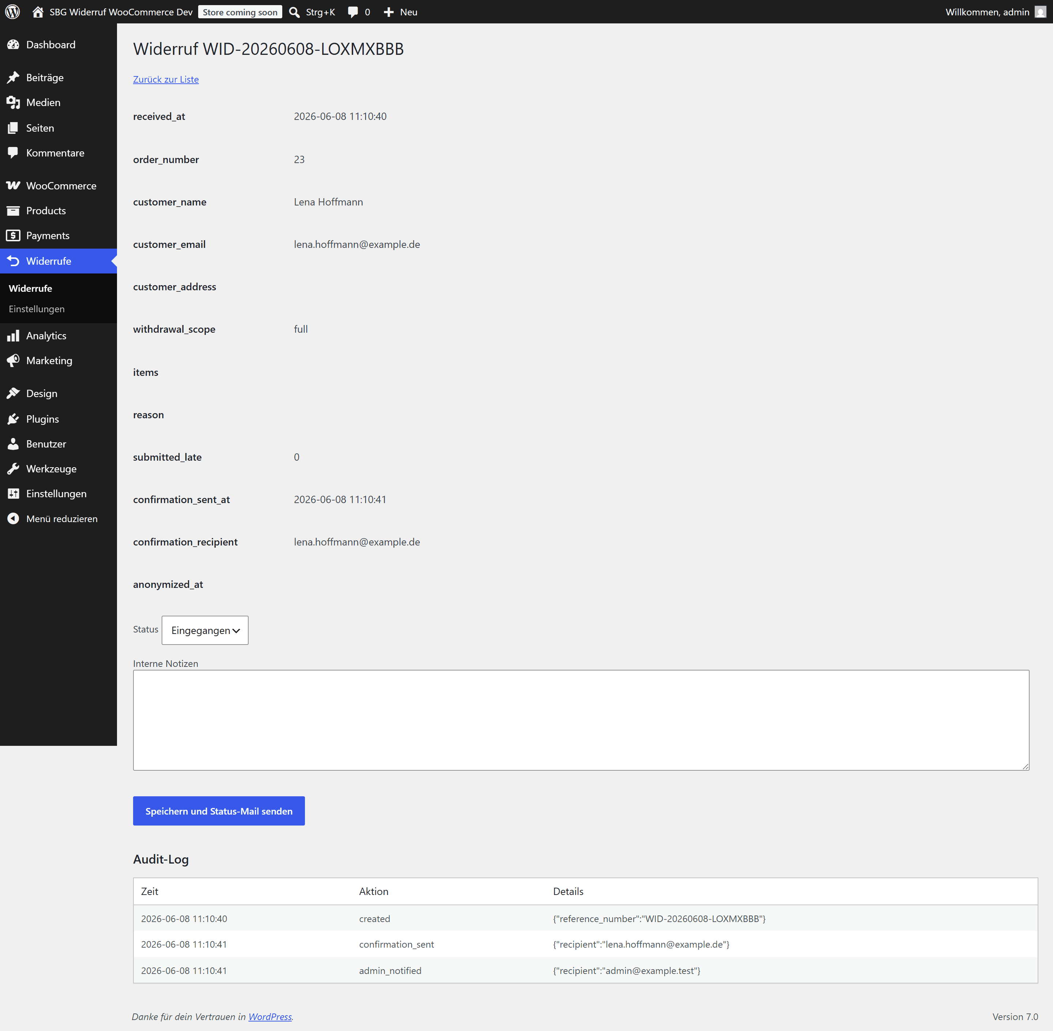Select the Widerrufe submenu entry
1053x1031 pixels.
tap(30, 288)
